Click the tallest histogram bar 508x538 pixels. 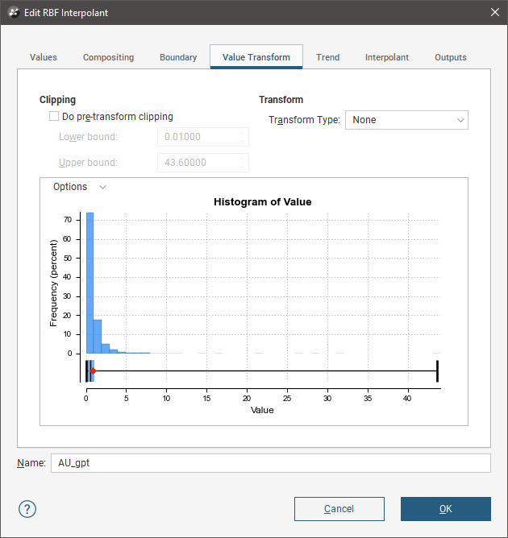point(90,282)
